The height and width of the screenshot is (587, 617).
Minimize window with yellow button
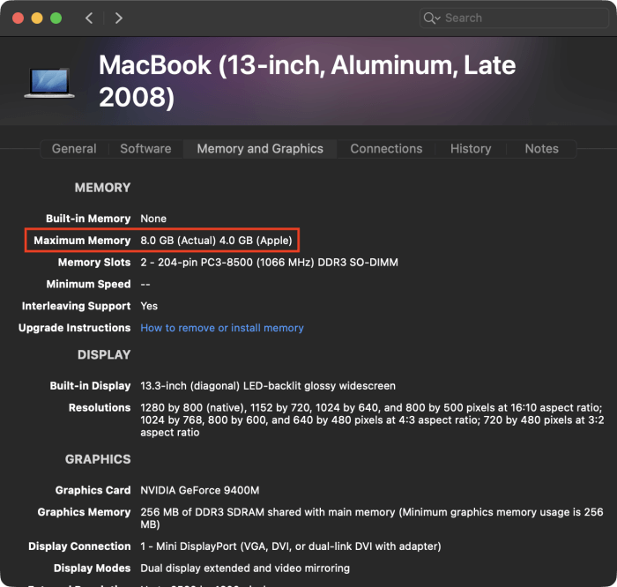pyautogui.click(x=37, y=19)
